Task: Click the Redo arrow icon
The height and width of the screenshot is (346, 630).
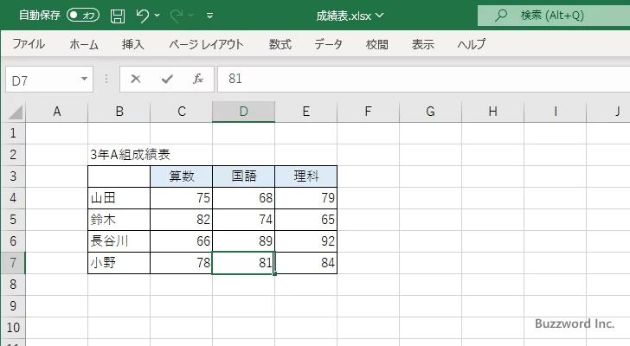Action: coord(176,16)
